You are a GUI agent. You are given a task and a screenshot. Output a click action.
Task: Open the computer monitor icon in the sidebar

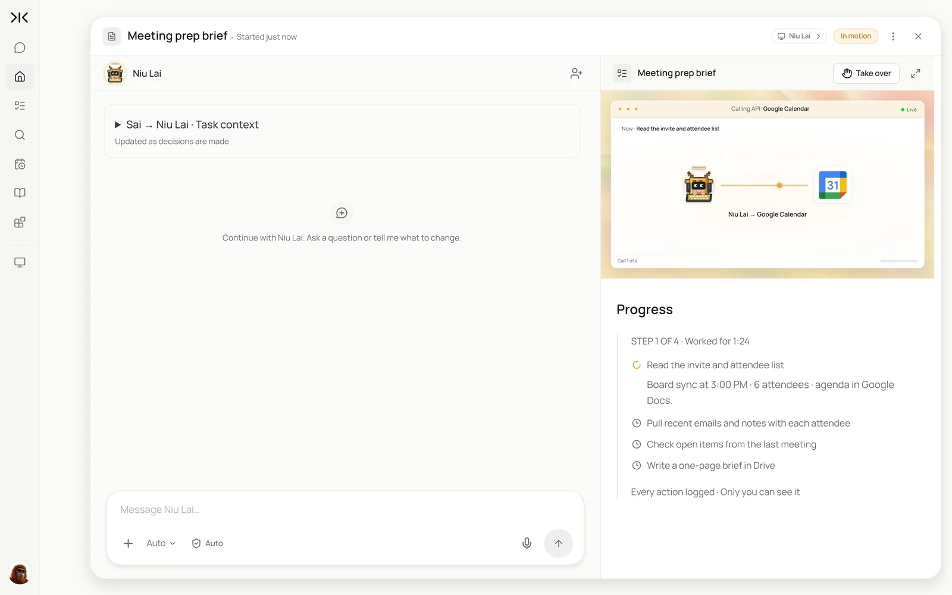click(20, 262)
